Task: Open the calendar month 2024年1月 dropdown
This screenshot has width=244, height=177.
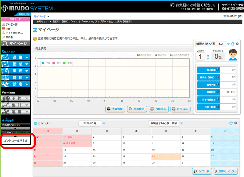Action: click(x=104, y=123)
